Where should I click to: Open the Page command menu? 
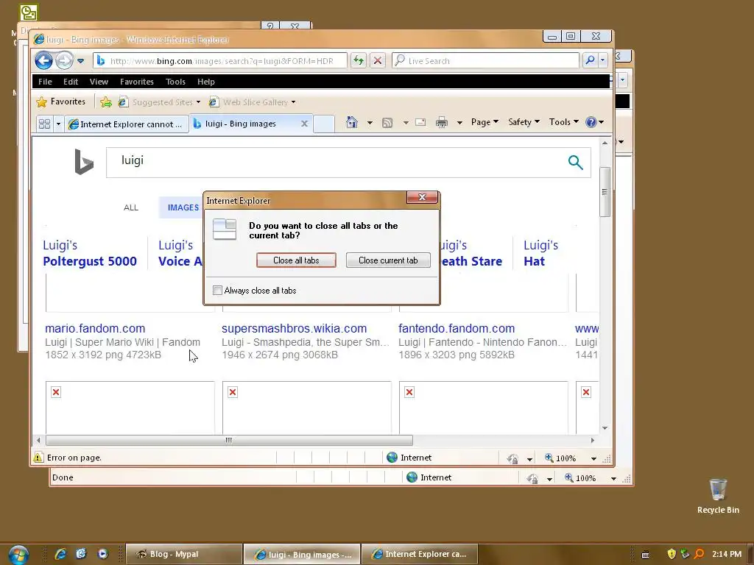point(485,122)
